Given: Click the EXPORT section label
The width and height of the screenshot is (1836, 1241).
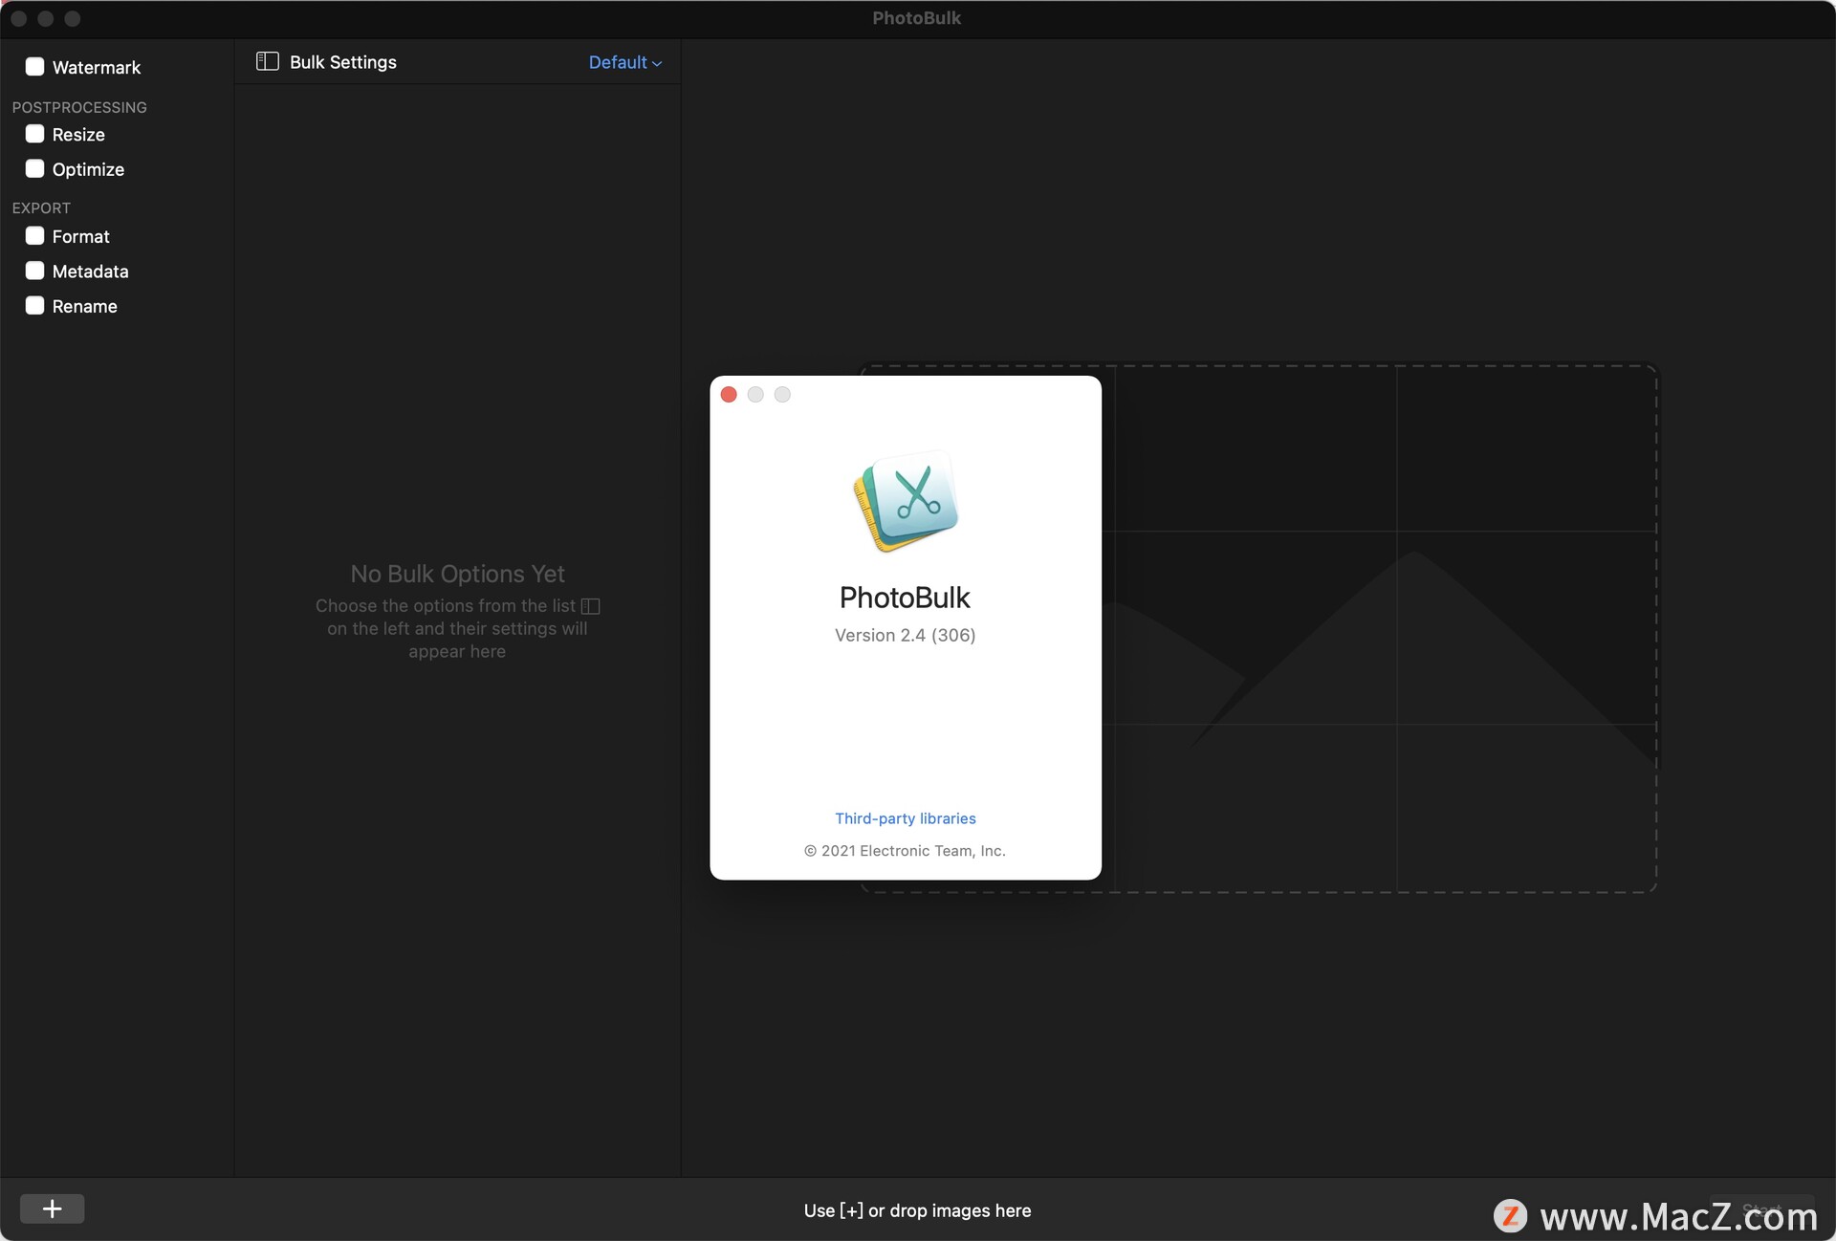Looking at the screenshot, I should point(41,207).
